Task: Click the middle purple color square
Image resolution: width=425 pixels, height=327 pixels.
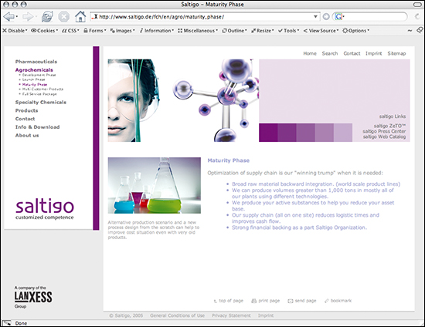Action: tap(305, 133)
